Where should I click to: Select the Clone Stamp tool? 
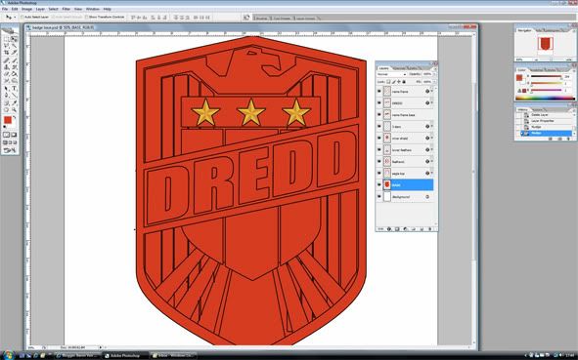coord(6,67)
